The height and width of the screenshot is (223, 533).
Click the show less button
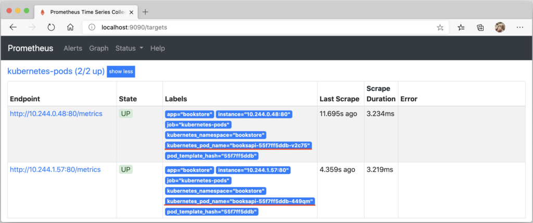click(x=121, y=72)
